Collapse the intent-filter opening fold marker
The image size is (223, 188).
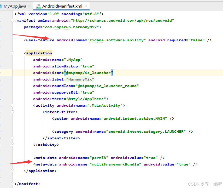click(12, 112)
